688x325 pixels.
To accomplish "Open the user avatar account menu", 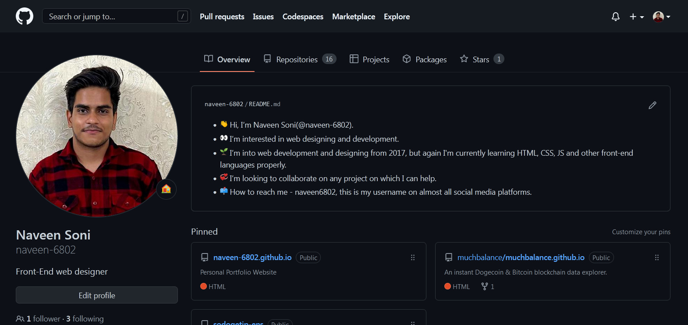I will pyautogui.click(x=662, y=17).
